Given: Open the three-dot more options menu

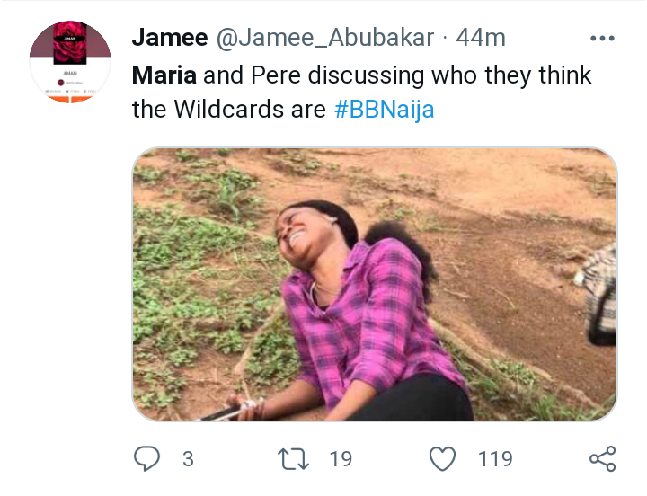Looking at the screenshot, I should [x=601, y=39].
